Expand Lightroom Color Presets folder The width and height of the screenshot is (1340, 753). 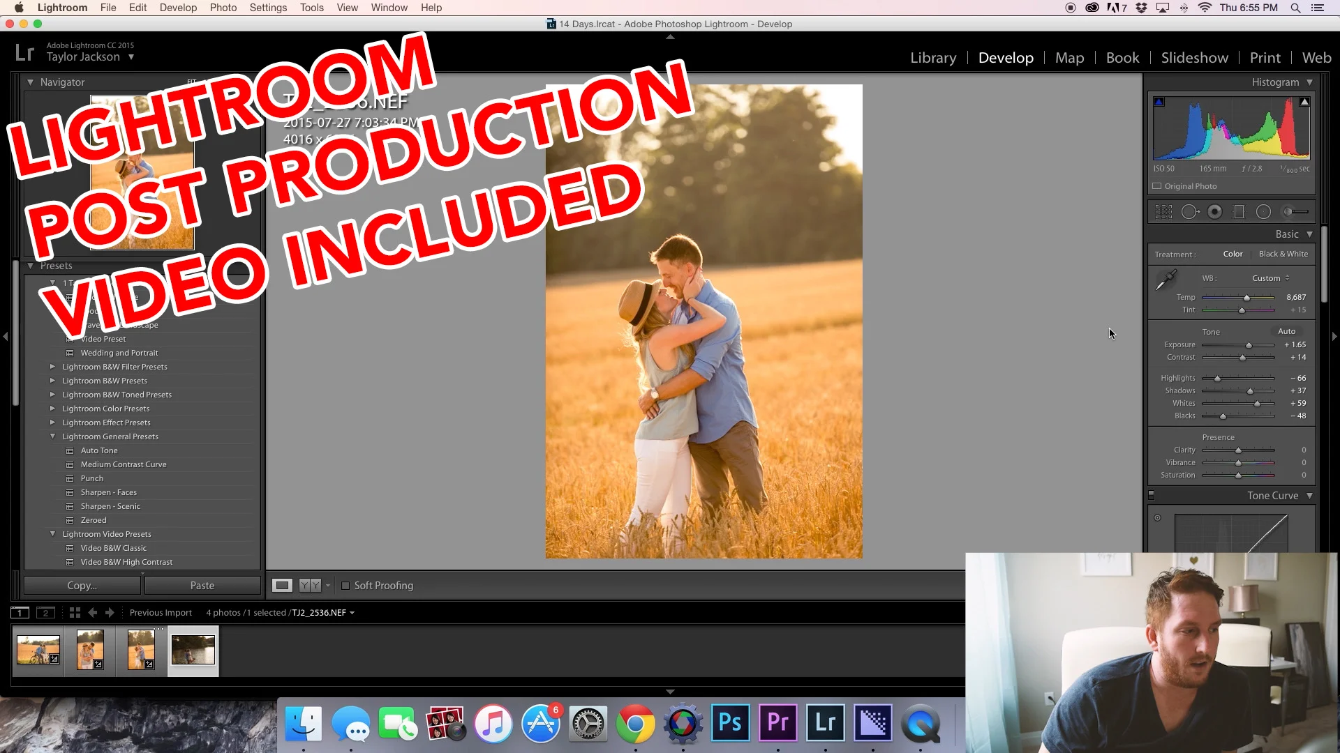click(x=52, y=409)
